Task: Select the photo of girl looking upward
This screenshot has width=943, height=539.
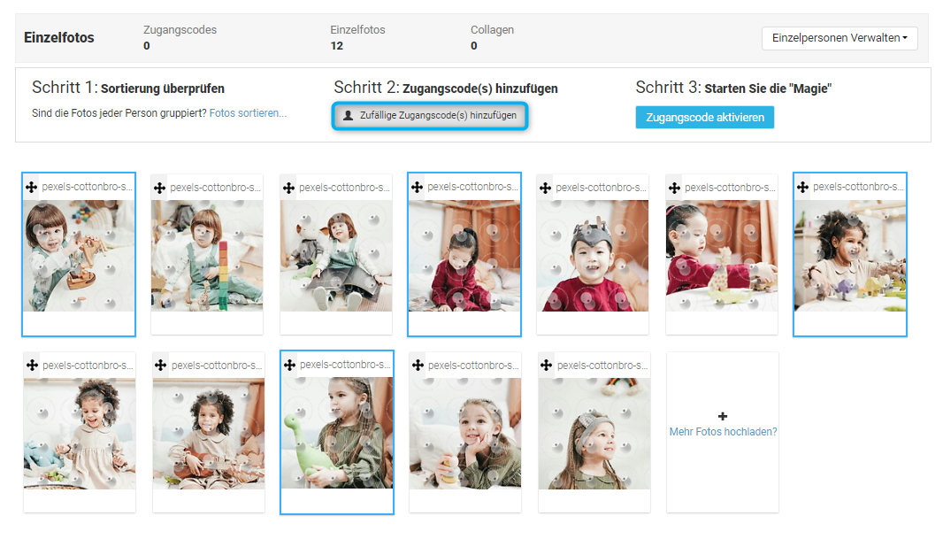Action: click(594, 433)
